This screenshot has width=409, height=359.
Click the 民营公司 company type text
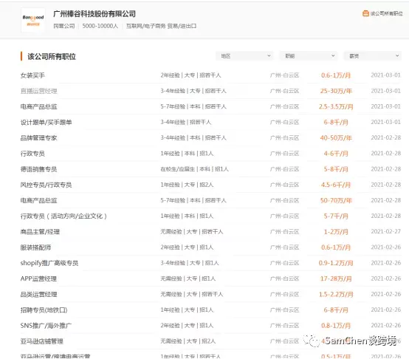[x=64, y=26]
